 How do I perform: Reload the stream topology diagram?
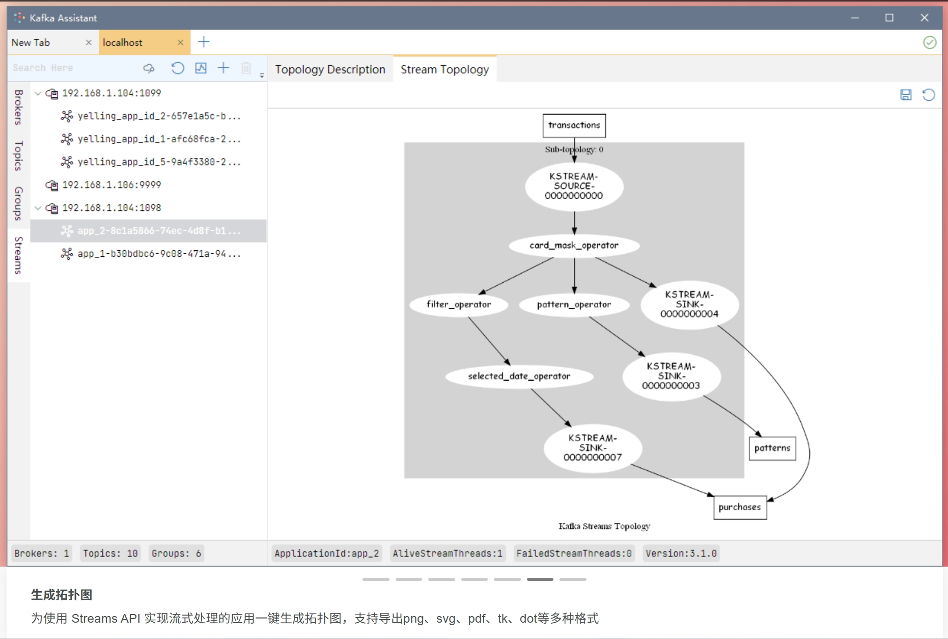(x=929, y=95)
